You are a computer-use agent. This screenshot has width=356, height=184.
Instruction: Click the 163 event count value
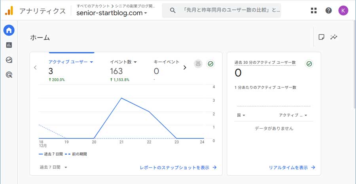[x=116, y=71]
